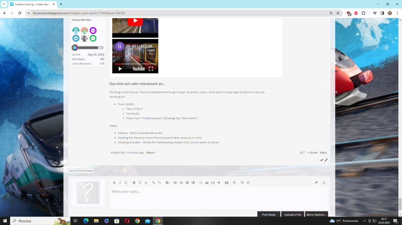The image size is (402, 225).
Task: Open a new browser tab
Action: click(x=61, y=4)
